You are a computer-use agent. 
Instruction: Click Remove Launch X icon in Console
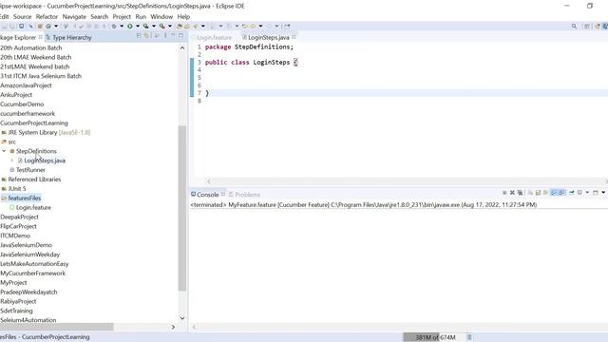pyautogui.click(x=512, y=193)
